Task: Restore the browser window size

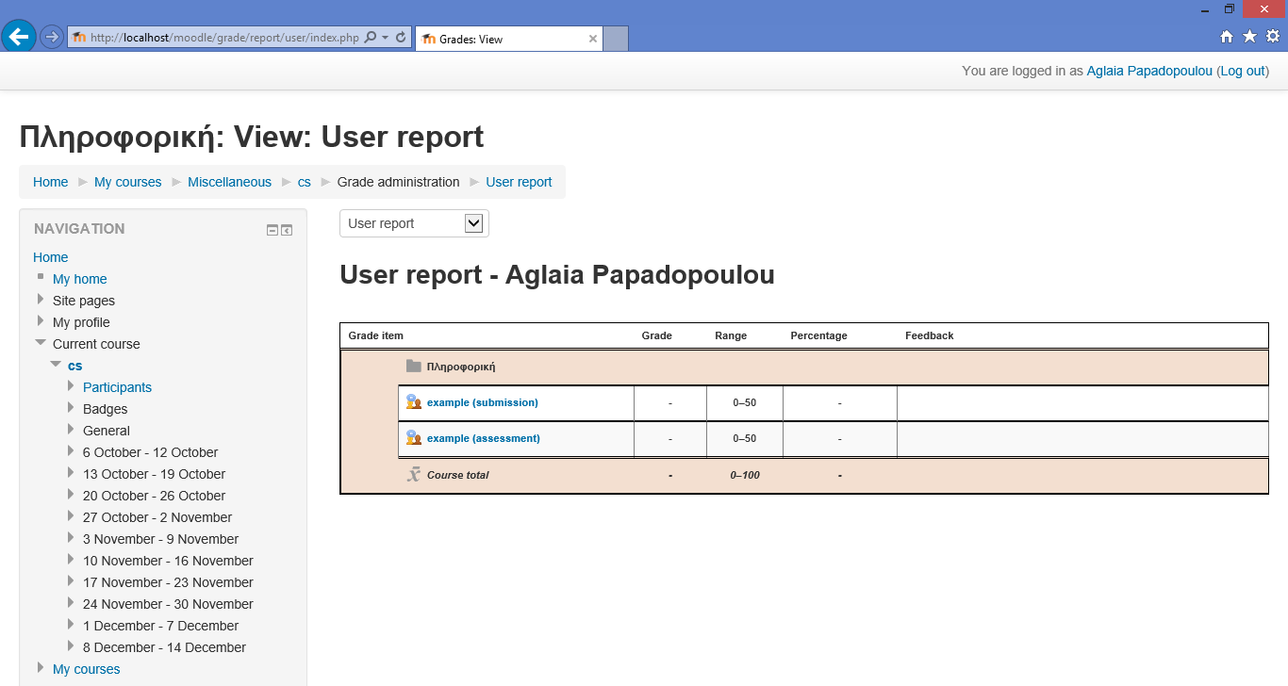Action: (1230, 8)
